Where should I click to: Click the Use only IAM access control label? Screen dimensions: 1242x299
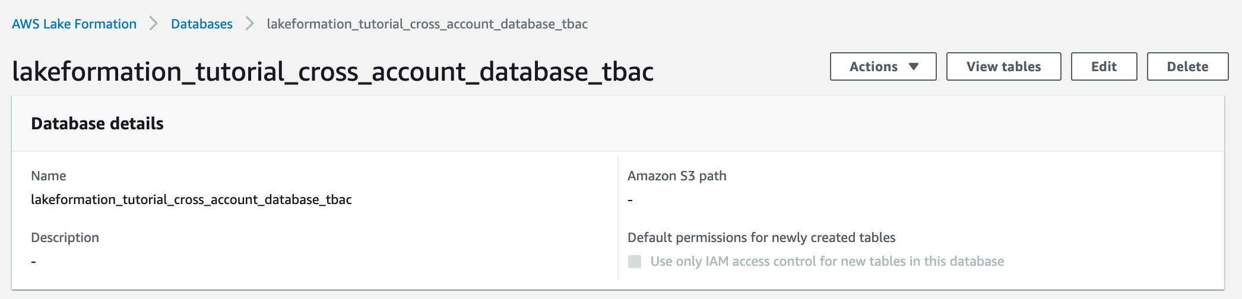827,262
